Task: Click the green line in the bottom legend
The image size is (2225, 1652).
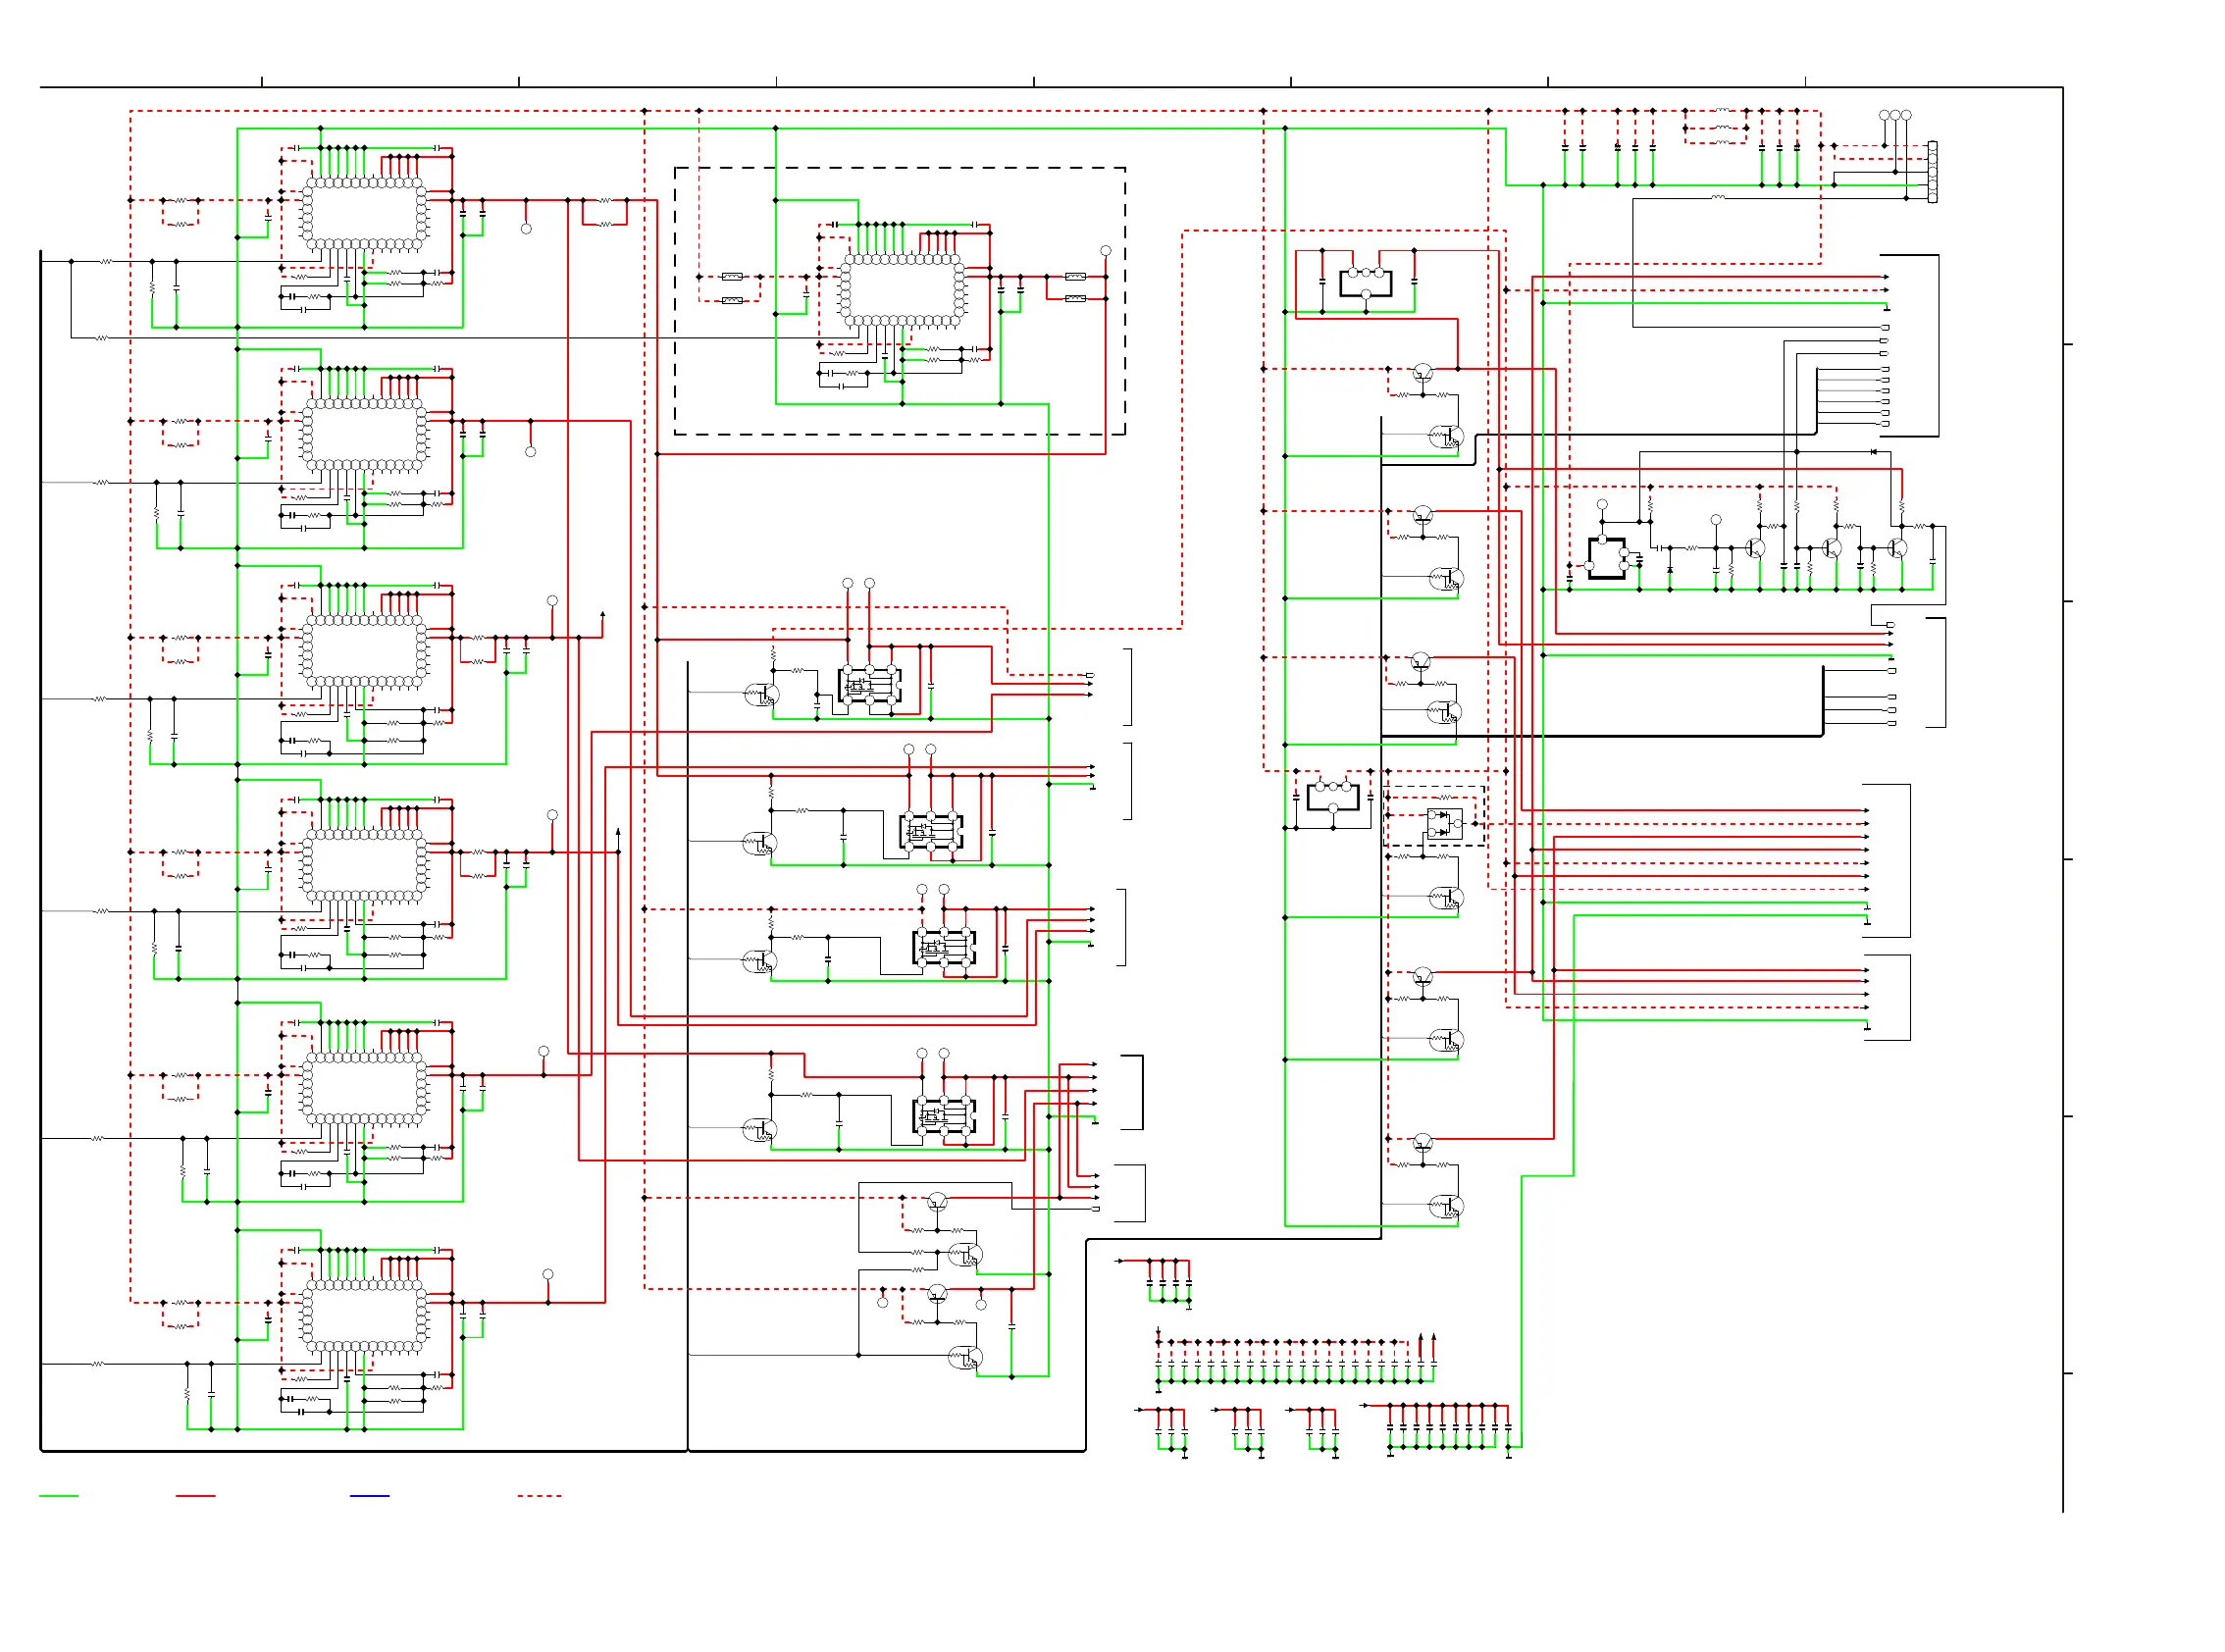Action: [x=58, y=1496]
